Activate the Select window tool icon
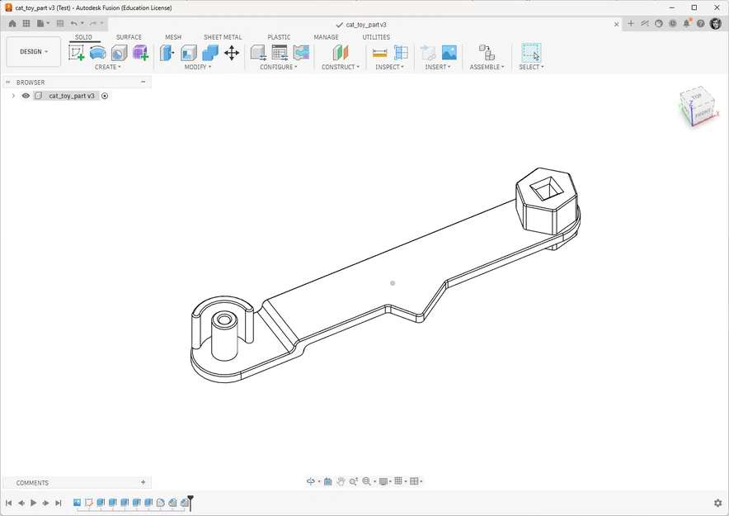Screen dimensions: 729x516 point(531,53)
